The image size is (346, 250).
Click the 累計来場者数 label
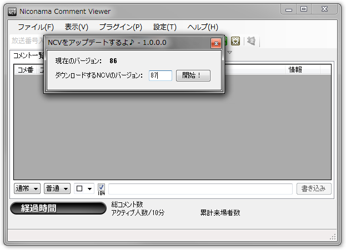[220, 212]
